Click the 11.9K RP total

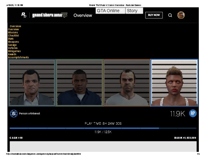[178, 113]
